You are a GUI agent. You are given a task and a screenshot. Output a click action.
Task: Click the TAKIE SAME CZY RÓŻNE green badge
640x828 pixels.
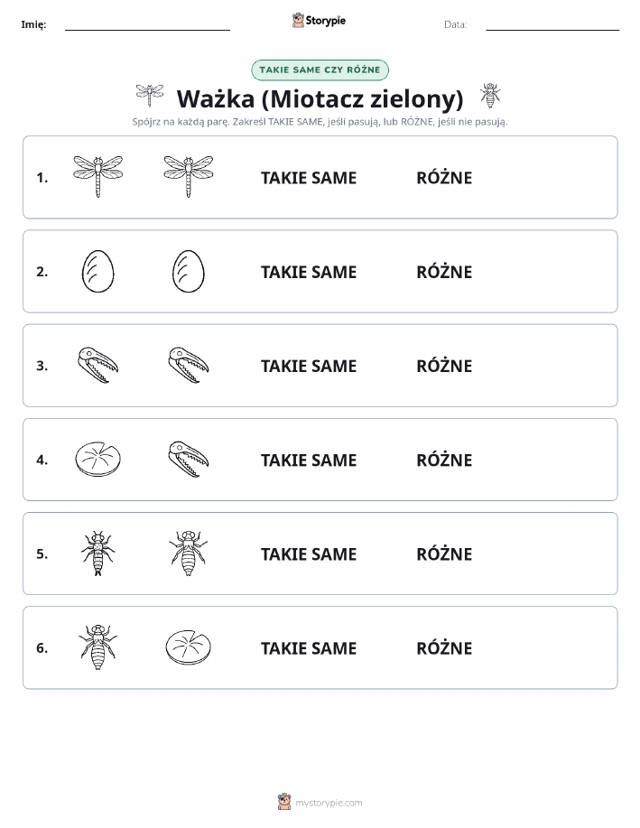(x=320, y=70)
